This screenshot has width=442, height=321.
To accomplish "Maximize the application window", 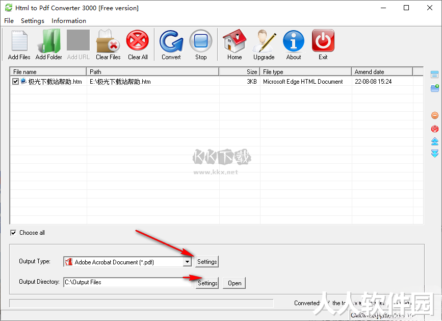I will (406, 8).
